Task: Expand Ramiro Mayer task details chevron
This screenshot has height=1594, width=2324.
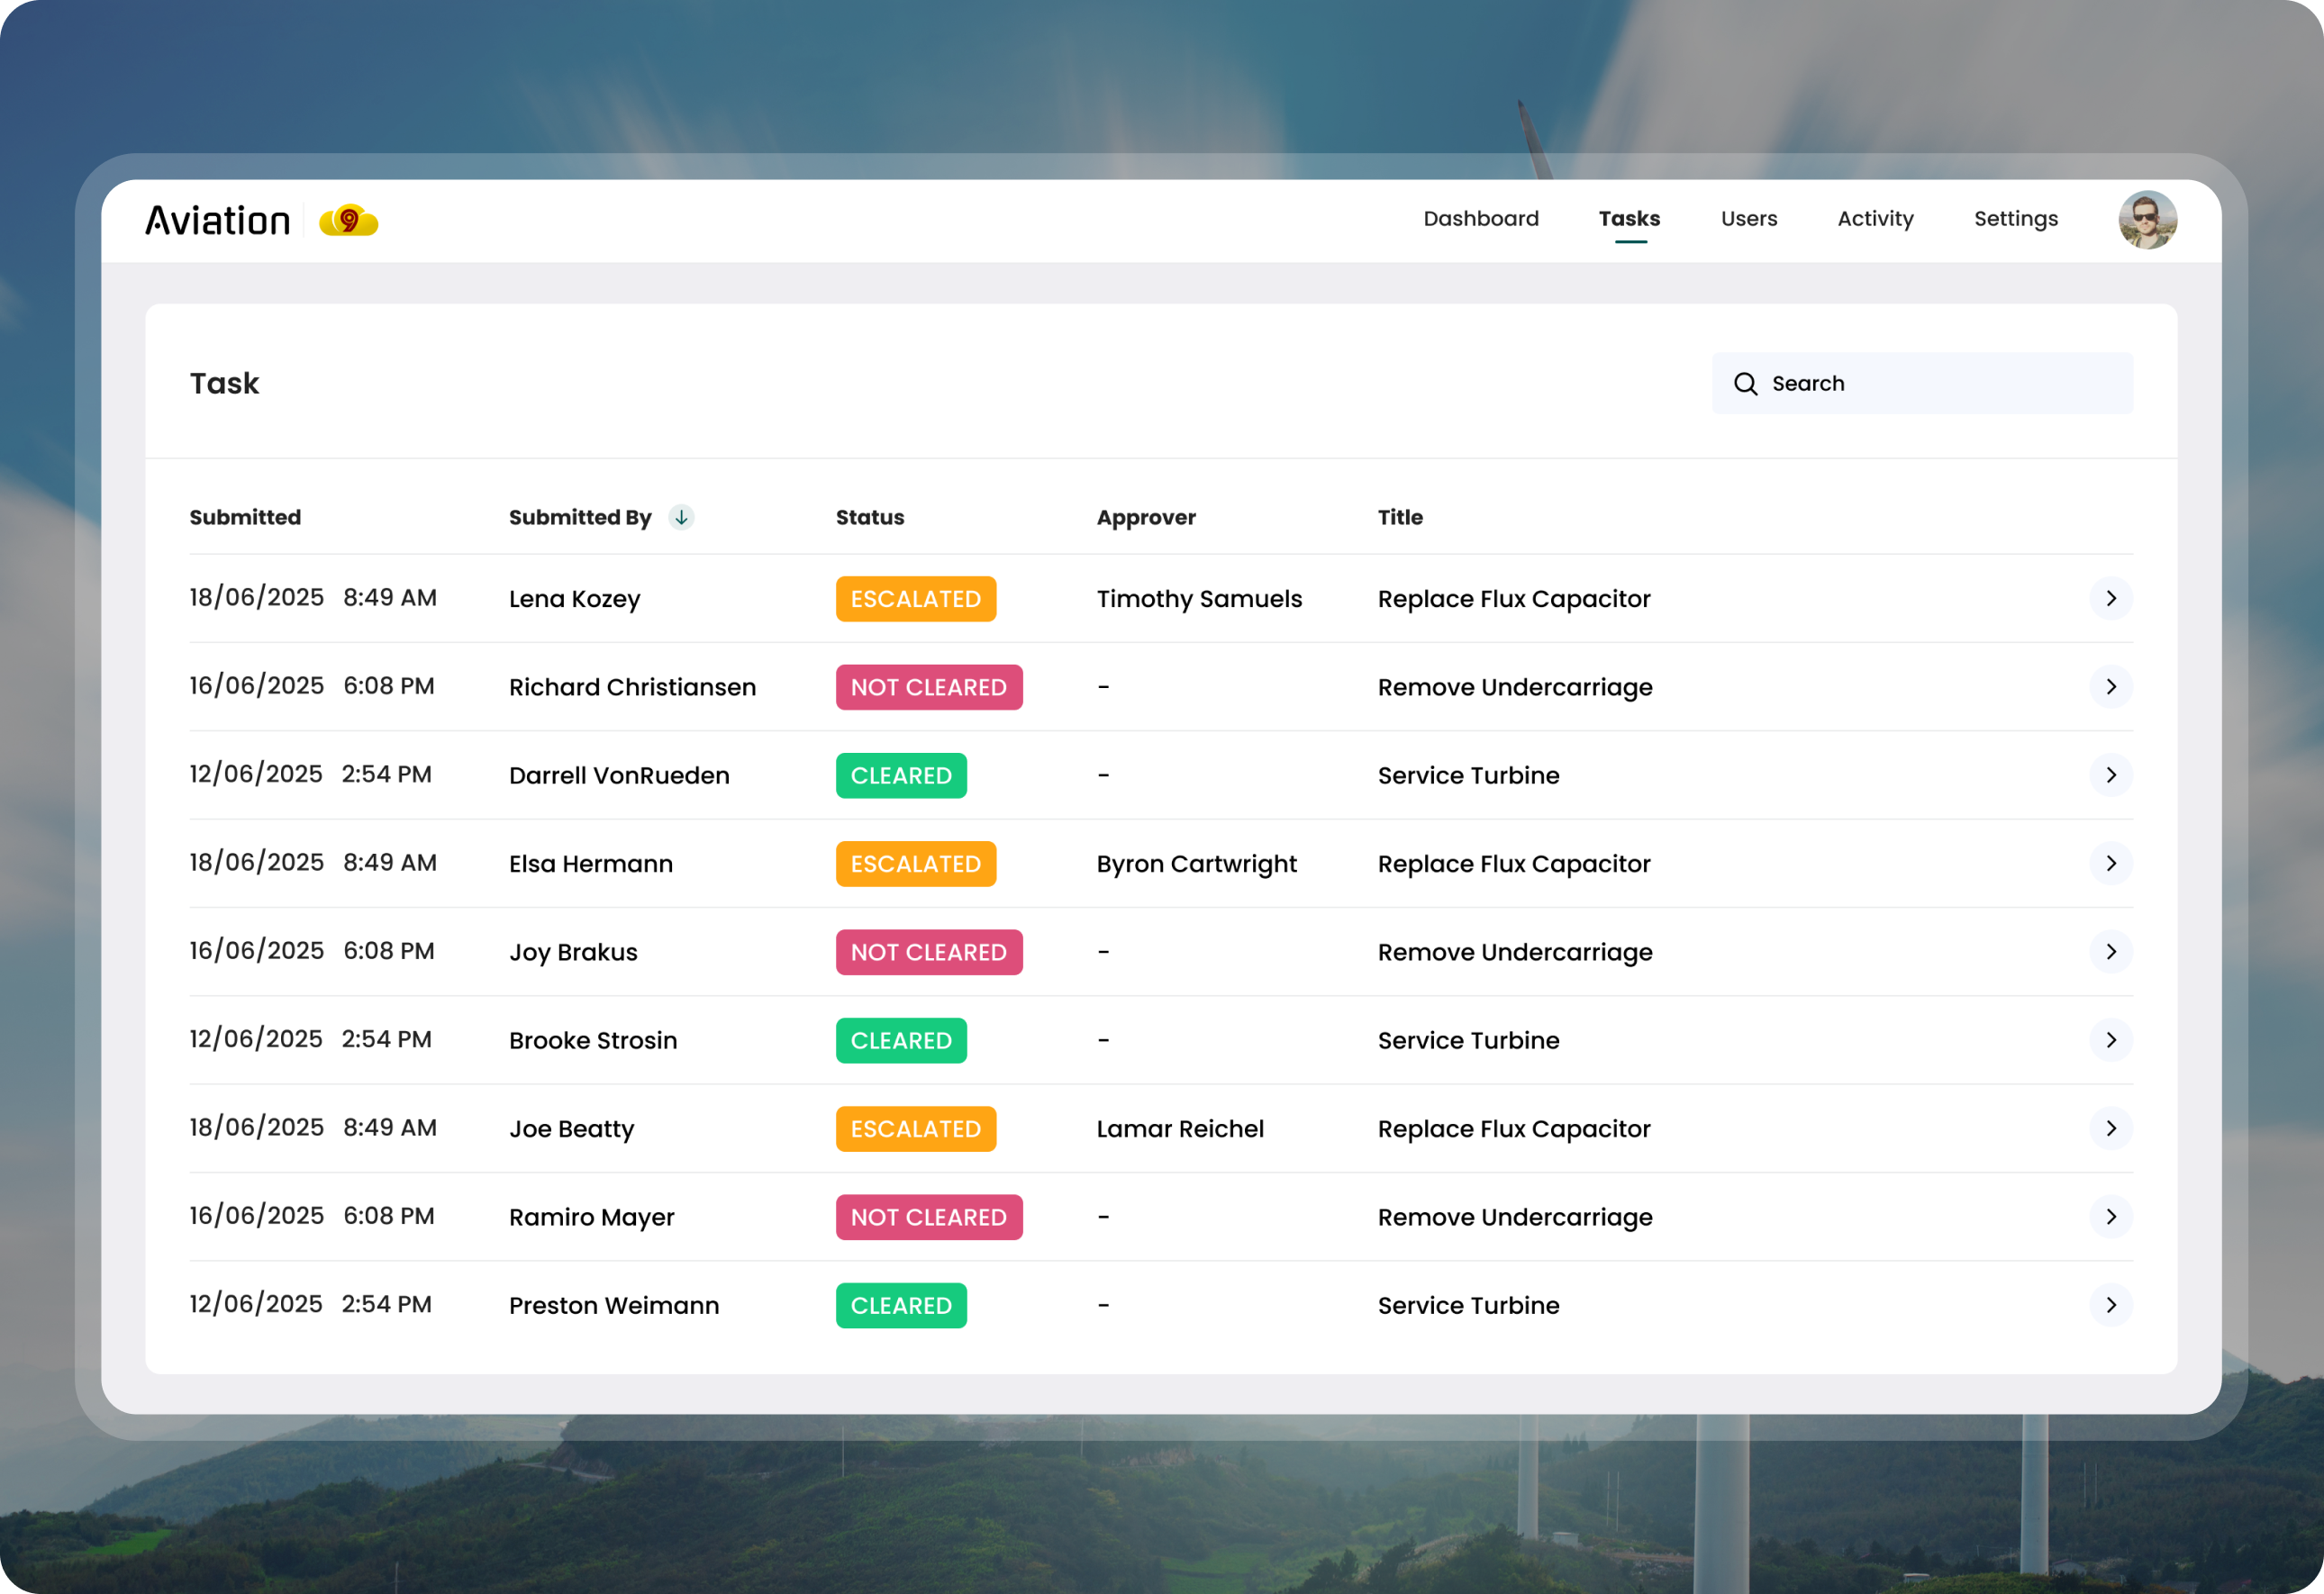Action: tap(2110, 1216)
